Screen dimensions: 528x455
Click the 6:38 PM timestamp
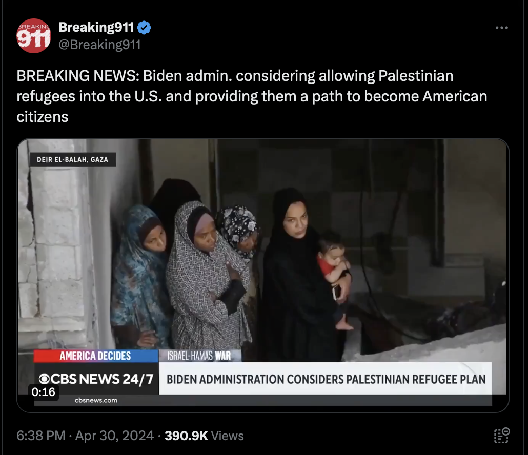[x=40, y=436]
